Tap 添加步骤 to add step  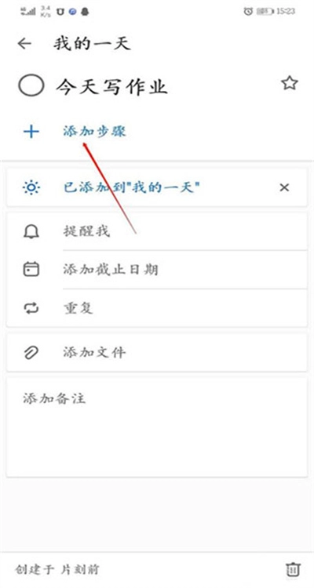94,131
